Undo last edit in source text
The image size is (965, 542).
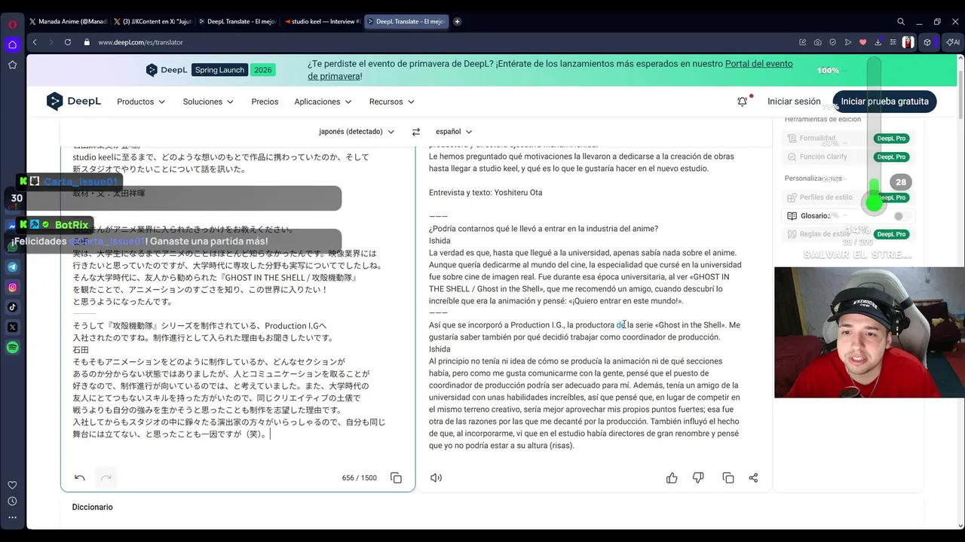pos(80,477)
